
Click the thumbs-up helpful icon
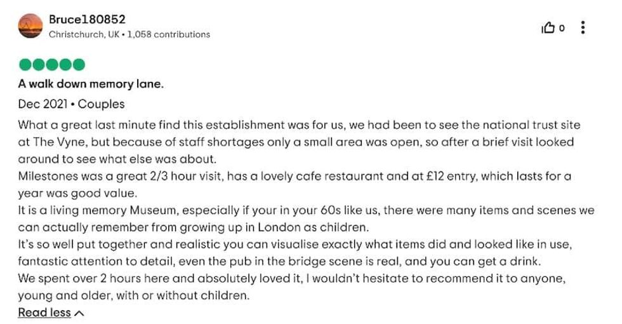tap(548, 27)
